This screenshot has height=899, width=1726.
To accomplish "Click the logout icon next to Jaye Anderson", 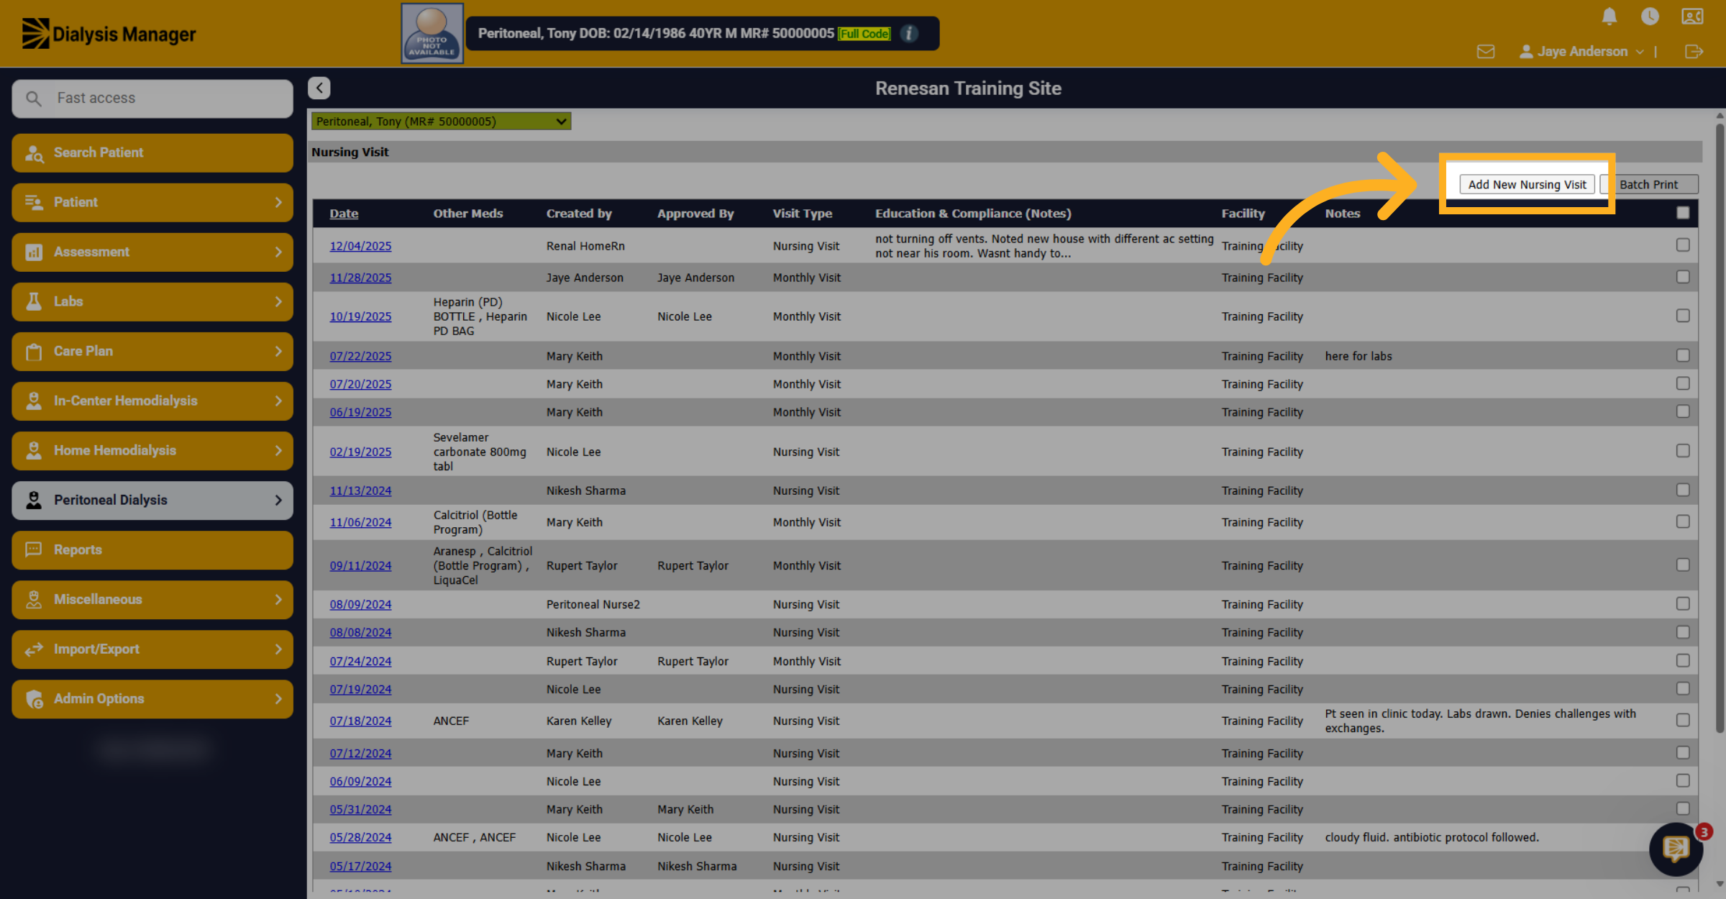I will tap(1694, 52).
